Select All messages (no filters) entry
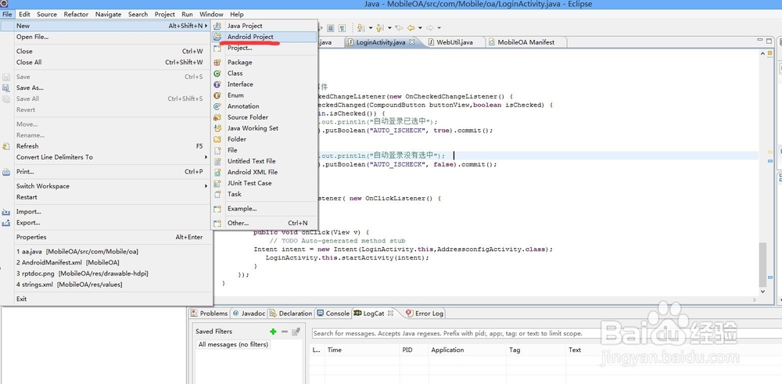Viewport: 782px width, 384px height. click(233, 345)
